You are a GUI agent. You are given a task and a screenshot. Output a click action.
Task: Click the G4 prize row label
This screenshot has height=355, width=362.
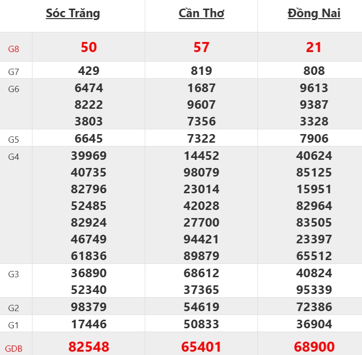[x=14, y=157]
